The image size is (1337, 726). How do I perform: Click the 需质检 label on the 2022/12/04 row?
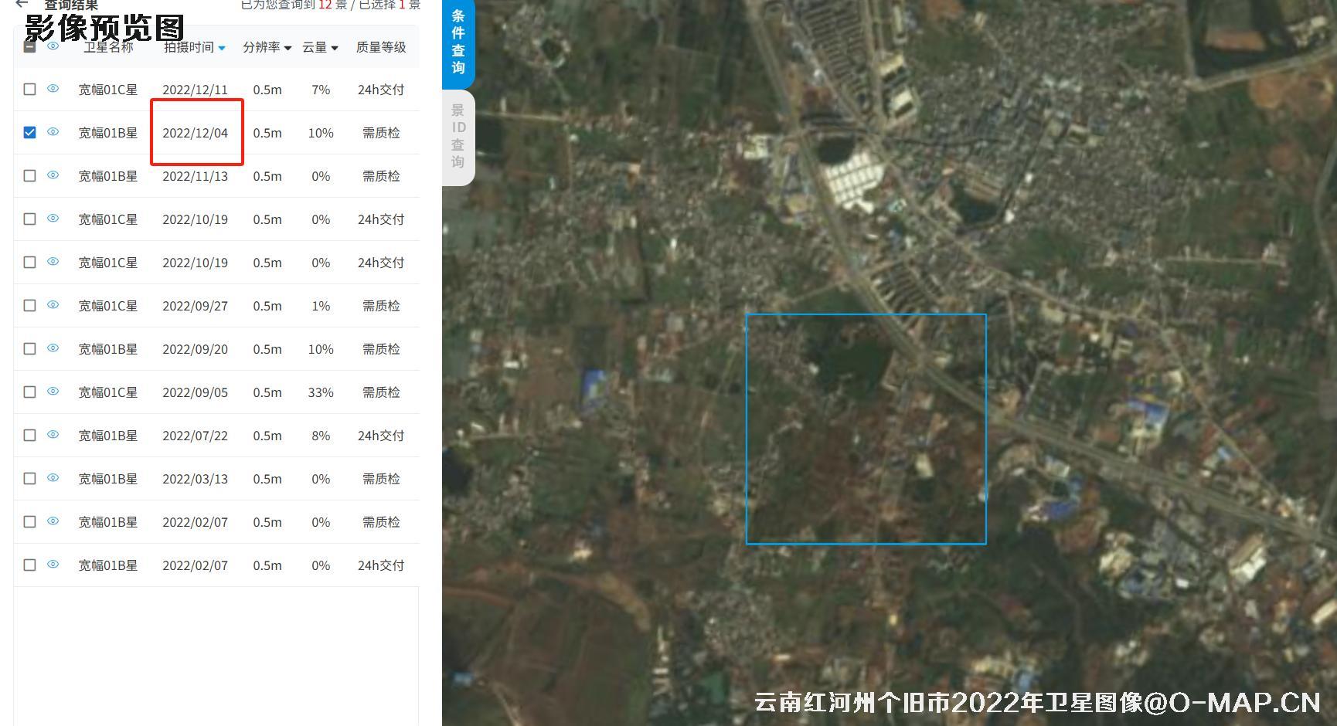[x=382, y=132]
